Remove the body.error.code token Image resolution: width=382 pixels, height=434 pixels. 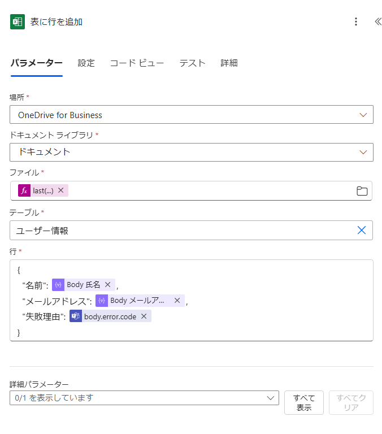144,316
